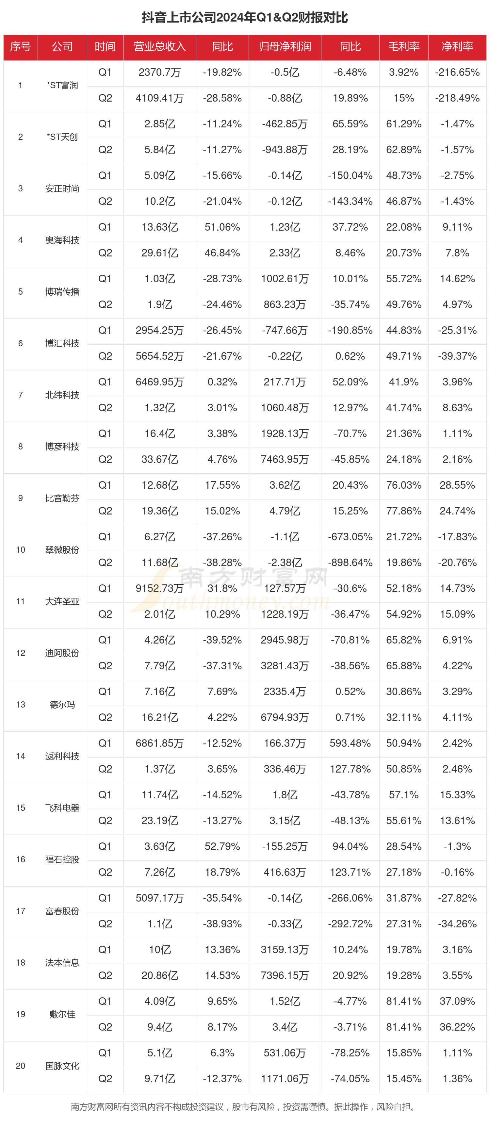Select the 比音勒芬 company cell
Screen dimensions: 490x1126
(x=62, y=498)
